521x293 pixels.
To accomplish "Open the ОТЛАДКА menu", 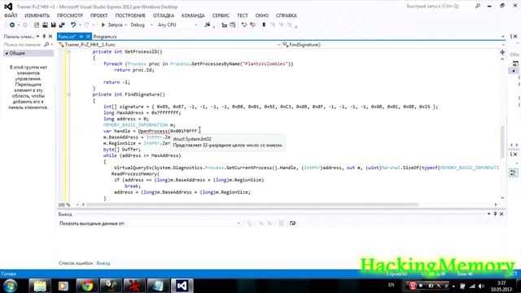I will point(164,15).
